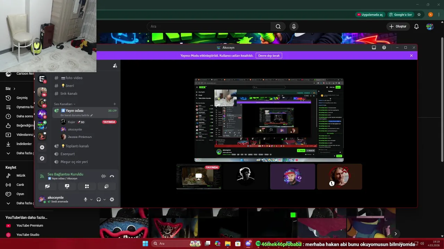This screenshot has width=444, height=249.
Task: Select Kajer user in voice channel
Action: tap(71, 122)
